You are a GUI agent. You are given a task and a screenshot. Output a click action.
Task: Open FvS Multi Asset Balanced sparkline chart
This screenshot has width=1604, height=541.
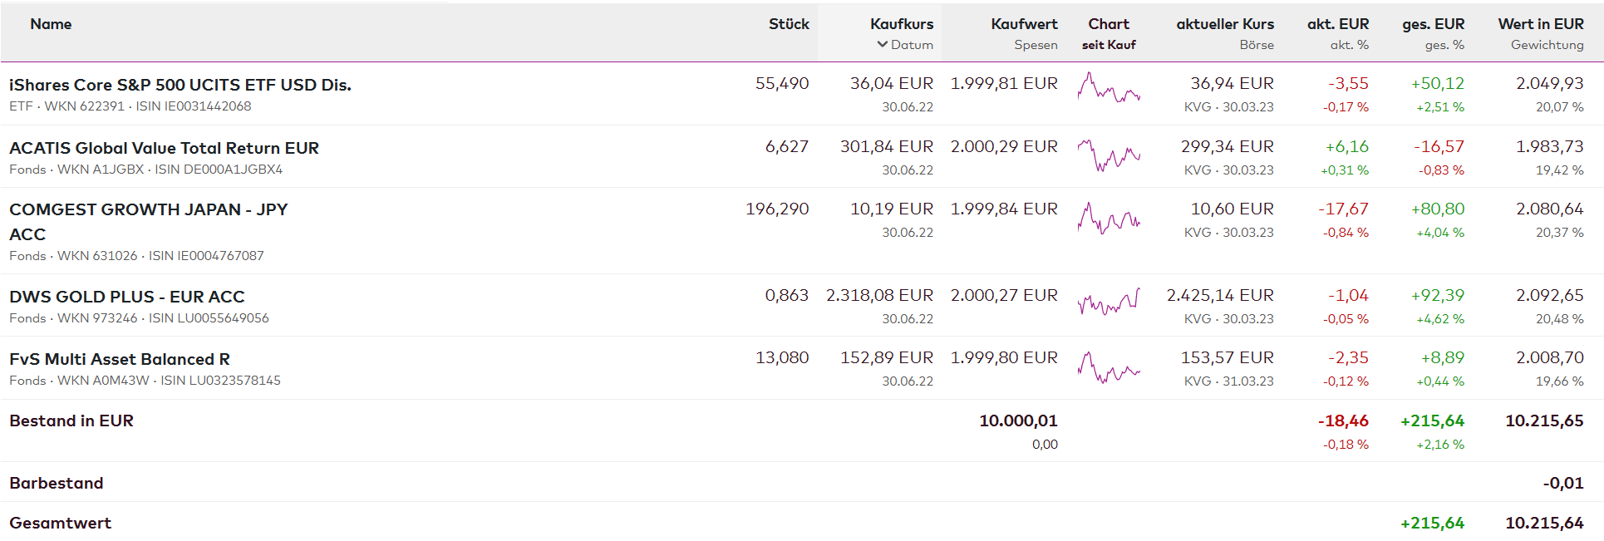(x=1109, y=366)
